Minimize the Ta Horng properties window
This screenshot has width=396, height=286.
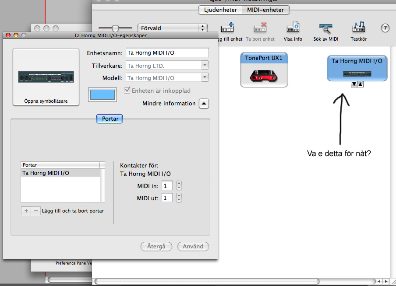[16, 35]
